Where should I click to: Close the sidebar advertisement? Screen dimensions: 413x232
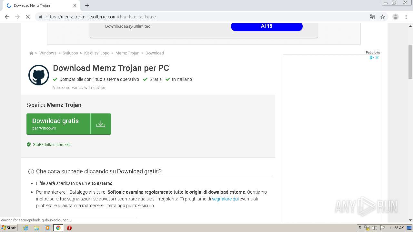tap(377, 57)
